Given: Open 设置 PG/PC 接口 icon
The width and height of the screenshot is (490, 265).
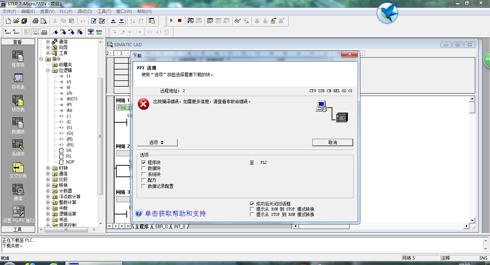Looking at the screenshot, I should point(18,215).
